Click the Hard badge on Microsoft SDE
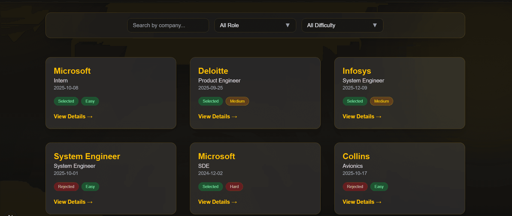 (x=234, y=187)
